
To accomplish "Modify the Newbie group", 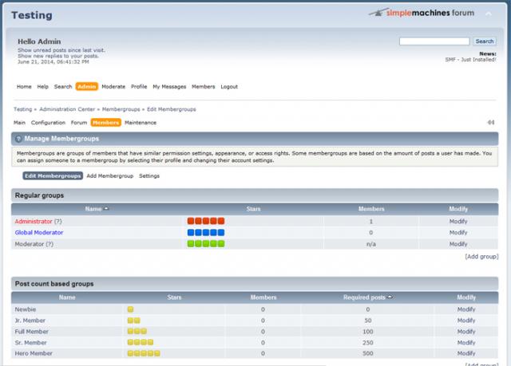I will click(466, 309).
